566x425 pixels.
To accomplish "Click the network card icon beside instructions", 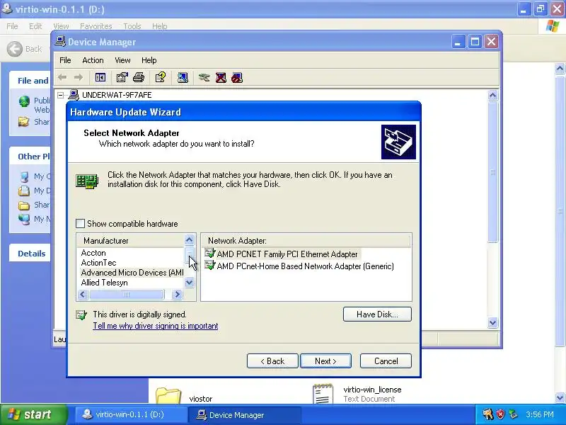I will click(x=87, y=181).
